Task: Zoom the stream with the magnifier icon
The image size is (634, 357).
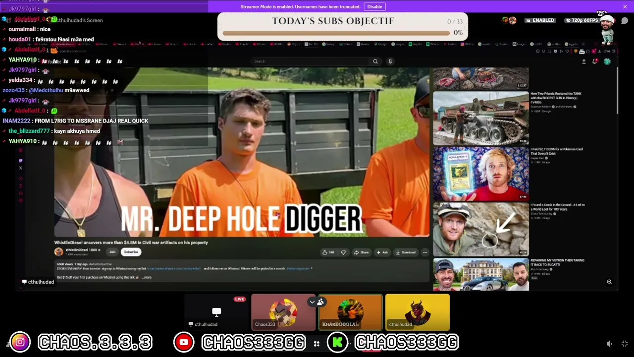Action: pos(609,282)
